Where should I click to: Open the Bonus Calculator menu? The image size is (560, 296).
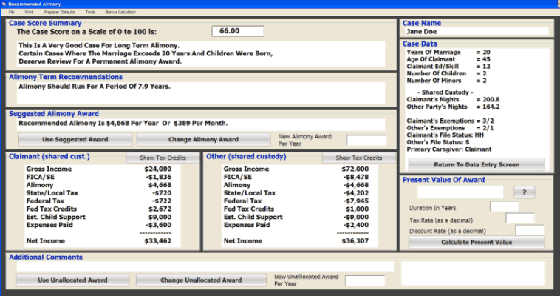tap(120, 13)
